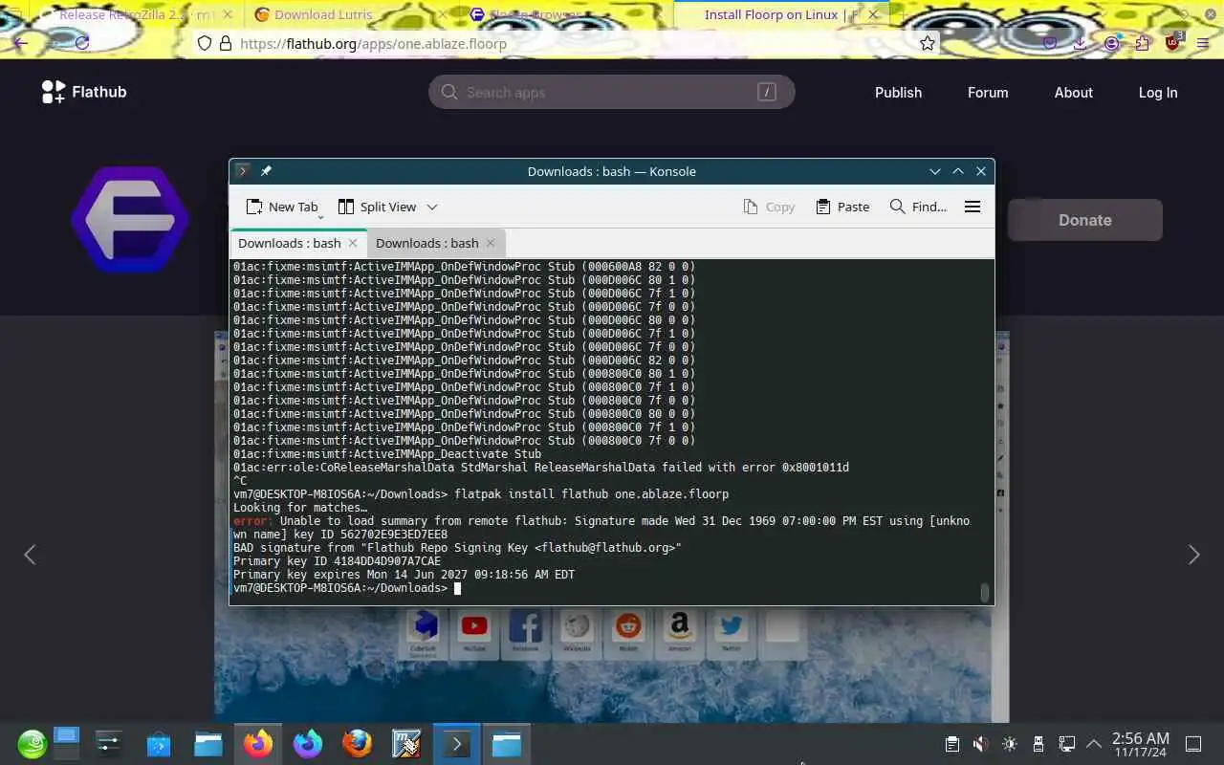Screen dimensions: 1224x765
Task: Click the Konsole terminal scrollbar handle
Action: (x=985, y=592)
